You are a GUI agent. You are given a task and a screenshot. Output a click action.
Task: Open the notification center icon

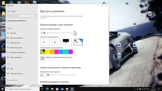pyautogui.click(x=159, y=89)
